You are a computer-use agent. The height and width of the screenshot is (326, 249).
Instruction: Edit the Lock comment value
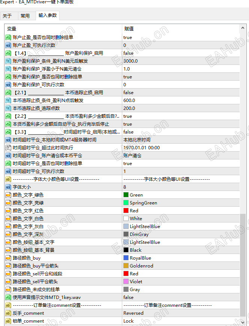pos(181,321)
